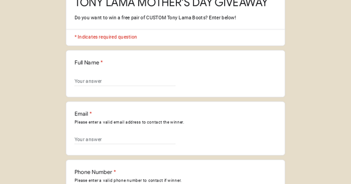Focus the Full Name answer field
The height and width of the screenshot is (184, 351).
tap(125, 81)
